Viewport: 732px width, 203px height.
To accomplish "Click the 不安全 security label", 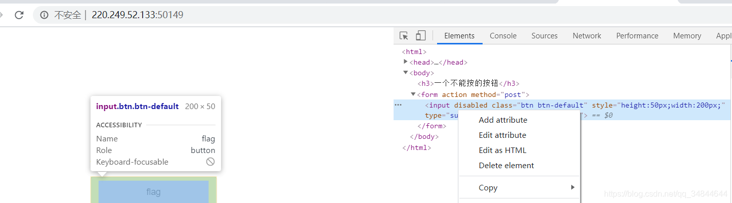I will coord(68,15).
